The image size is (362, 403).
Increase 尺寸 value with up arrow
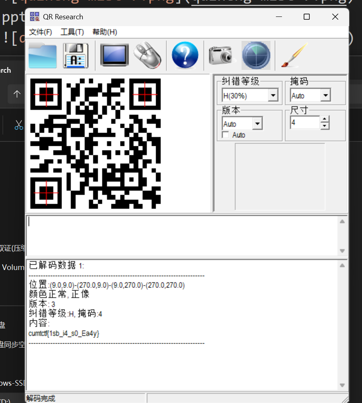coord(325,119)
